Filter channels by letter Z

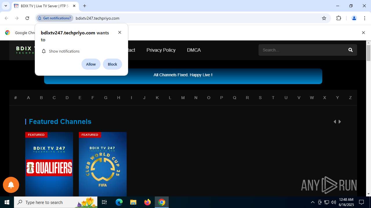click(x=350, y=98)
